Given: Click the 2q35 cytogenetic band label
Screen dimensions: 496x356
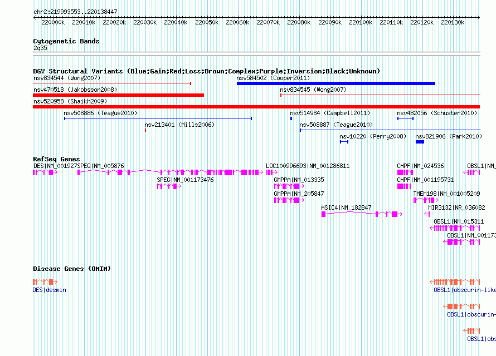Looking at the screenshot, I should (40, 48).
